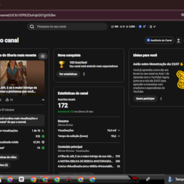Open the weather widget in the taskbar
Viewport: 184px width, 184px height.
176,179
